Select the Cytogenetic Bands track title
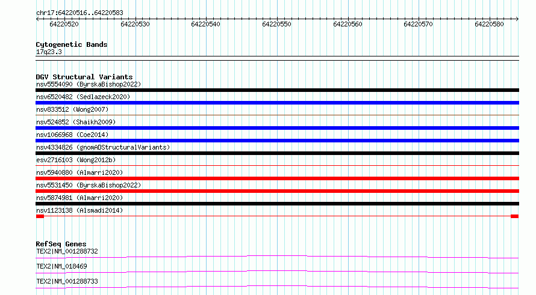The height and width of the screenshot is (295, 536). tap(72, 44)
